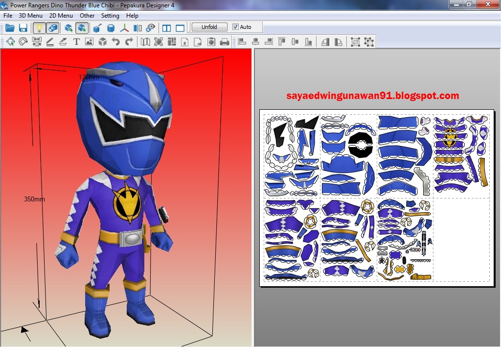This screenshot has height=347, width=501.
Task: Uncheck the Auto checkbox
Action: click(x=235, y=27)
